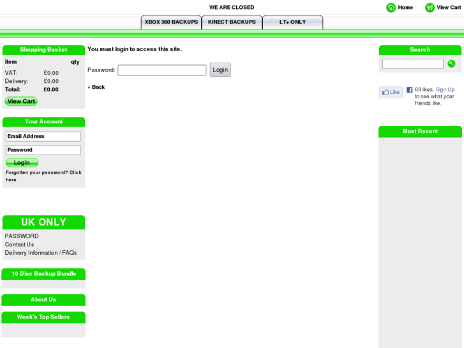464x348 pixels.
Task: Open the XBOX 360 BACKUPS tab
Action: click(x=171, y=22)
